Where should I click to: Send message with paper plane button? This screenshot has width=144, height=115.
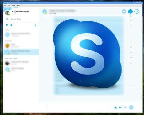pos(131,107)
